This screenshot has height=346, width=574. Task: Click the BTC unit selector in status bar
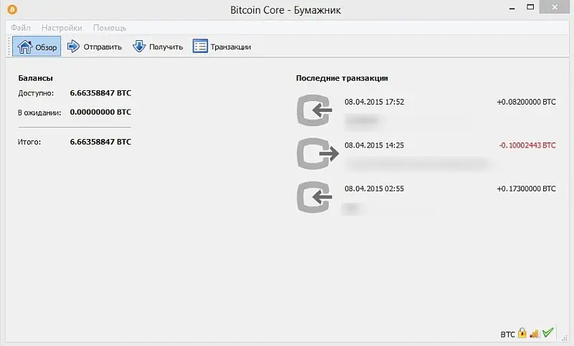click(x=507, y=335)
